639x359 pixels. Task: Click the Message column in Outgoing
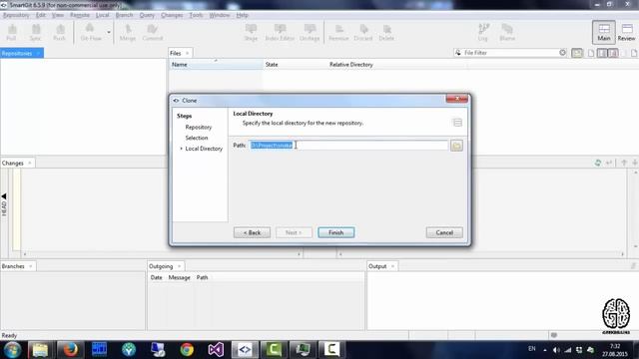[180, 277]
